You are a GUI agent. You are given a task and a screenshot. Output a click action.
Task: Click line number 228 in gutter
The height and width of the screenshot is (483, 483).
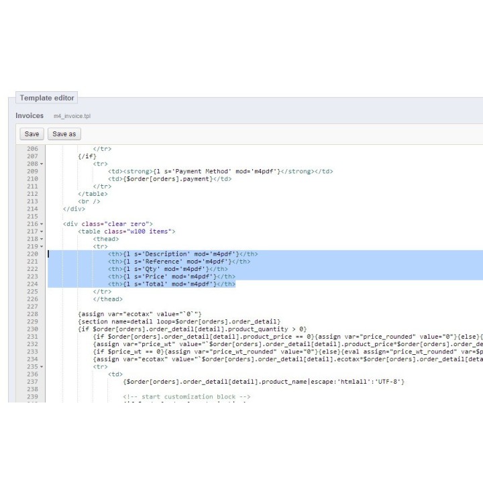click(x=32, y=314)
